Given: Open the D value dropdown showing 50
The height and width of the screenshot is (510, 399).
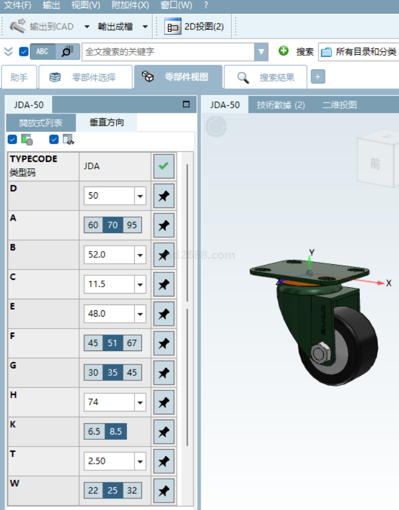Looking at the screenshot, I should tap(140, 196).
